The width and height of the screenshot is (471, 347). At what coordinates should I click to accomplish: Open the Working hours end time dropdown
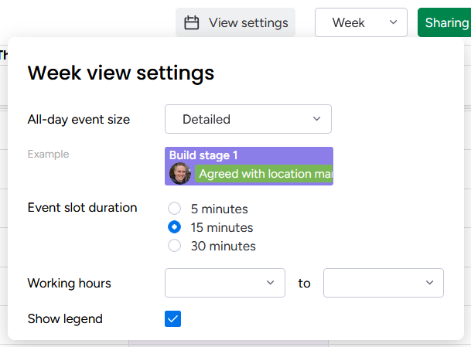(x=383, y=283)
